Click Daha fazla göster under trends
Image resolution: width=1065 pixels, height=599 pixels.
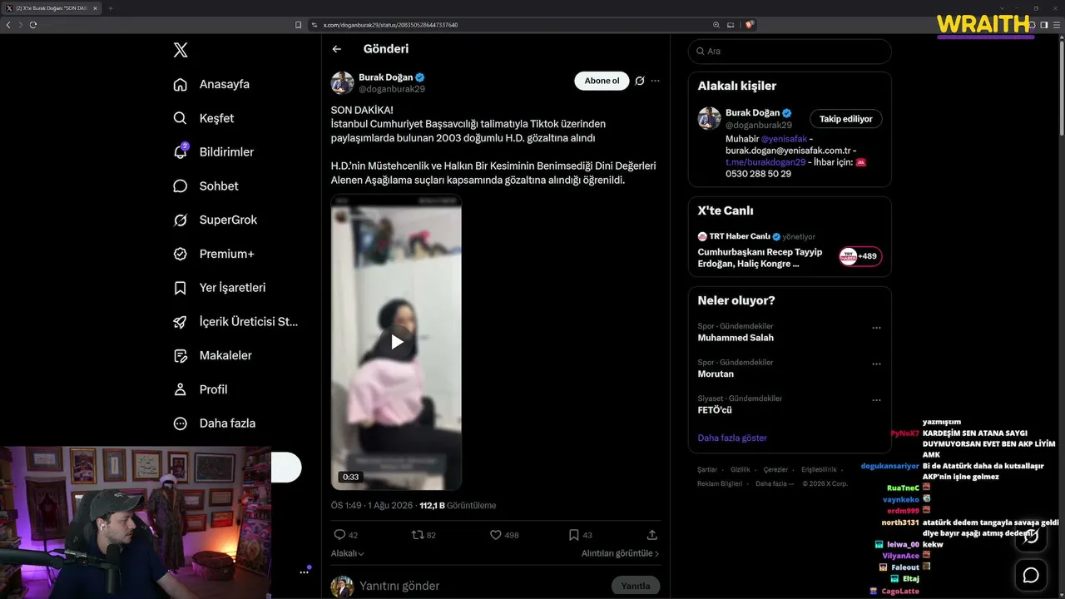pyautogui.click(x=732, y=438)
